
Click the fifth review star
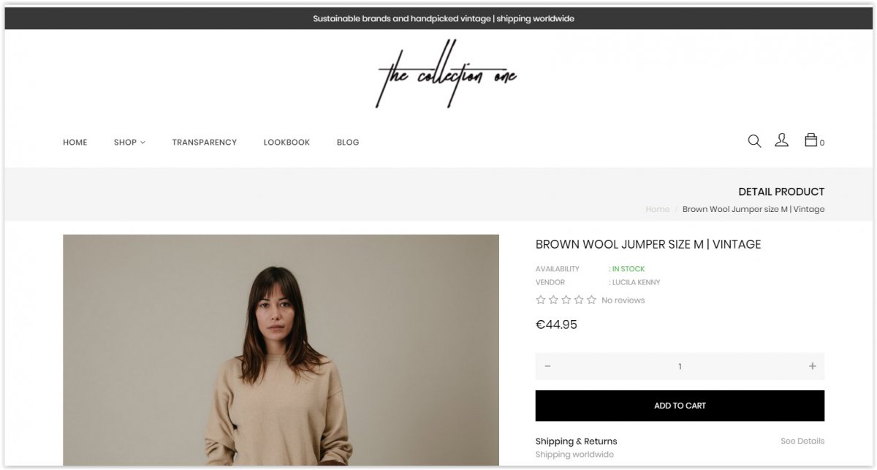pos(591,300)
